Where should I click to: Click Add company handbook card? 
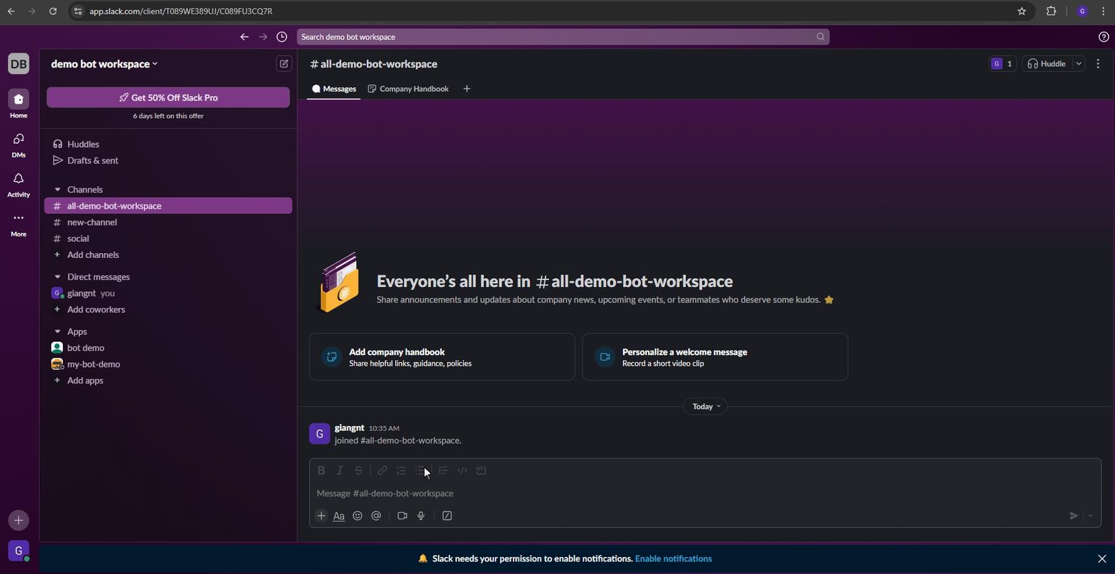442,357
